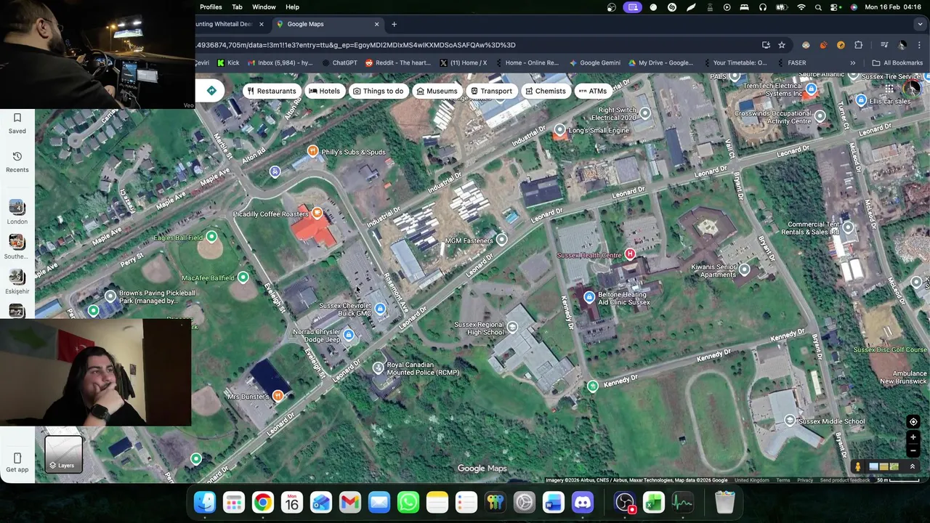Open the Tab menu in menu bar
Viewport: 930px width, 523px height.
(x=237, y=7)
